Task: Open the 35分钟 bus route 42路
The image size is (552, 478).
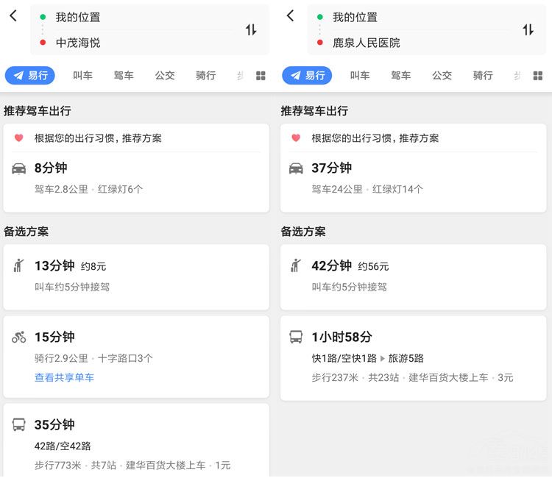Action: [136, 441]
